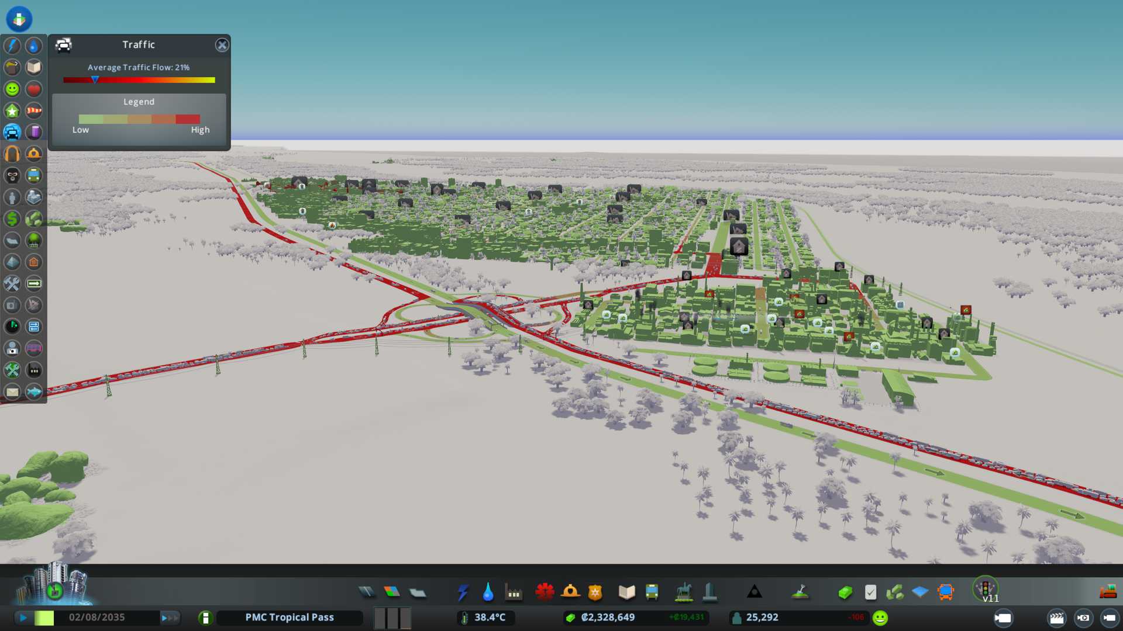Open the Electricity info view
This screenshot has width=1123, height=631.
tap(12, 46)
